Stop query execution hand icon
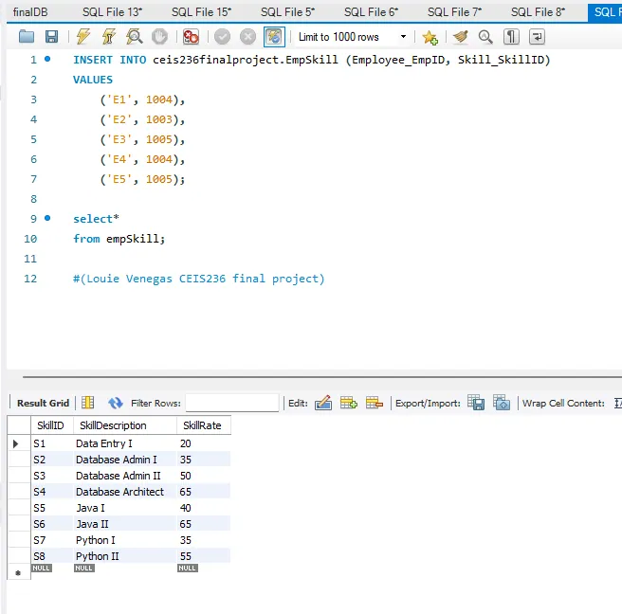 159,37
